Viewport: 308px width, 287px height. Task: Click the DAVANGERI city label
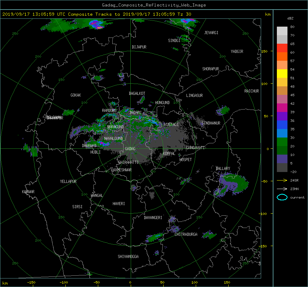coord(153,218)
